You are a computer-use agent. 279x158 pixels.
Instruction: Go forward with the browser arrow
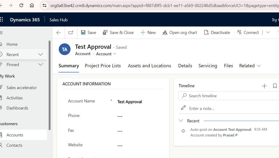(x=11, y=6)
